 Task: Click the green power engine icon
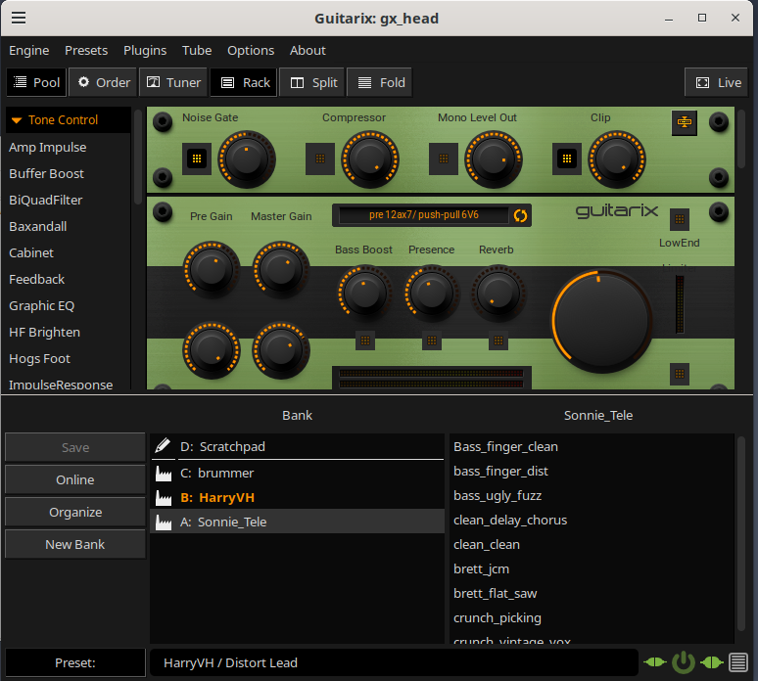(683, 662)
